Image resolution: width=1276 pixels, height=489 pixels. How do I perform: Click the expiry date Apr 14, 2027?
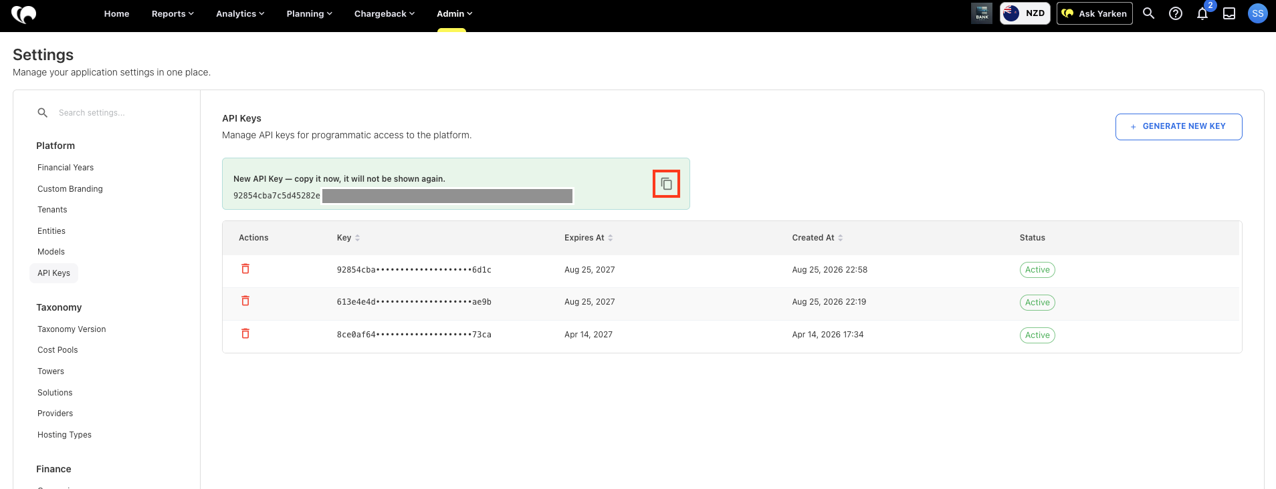click(589, 335)
